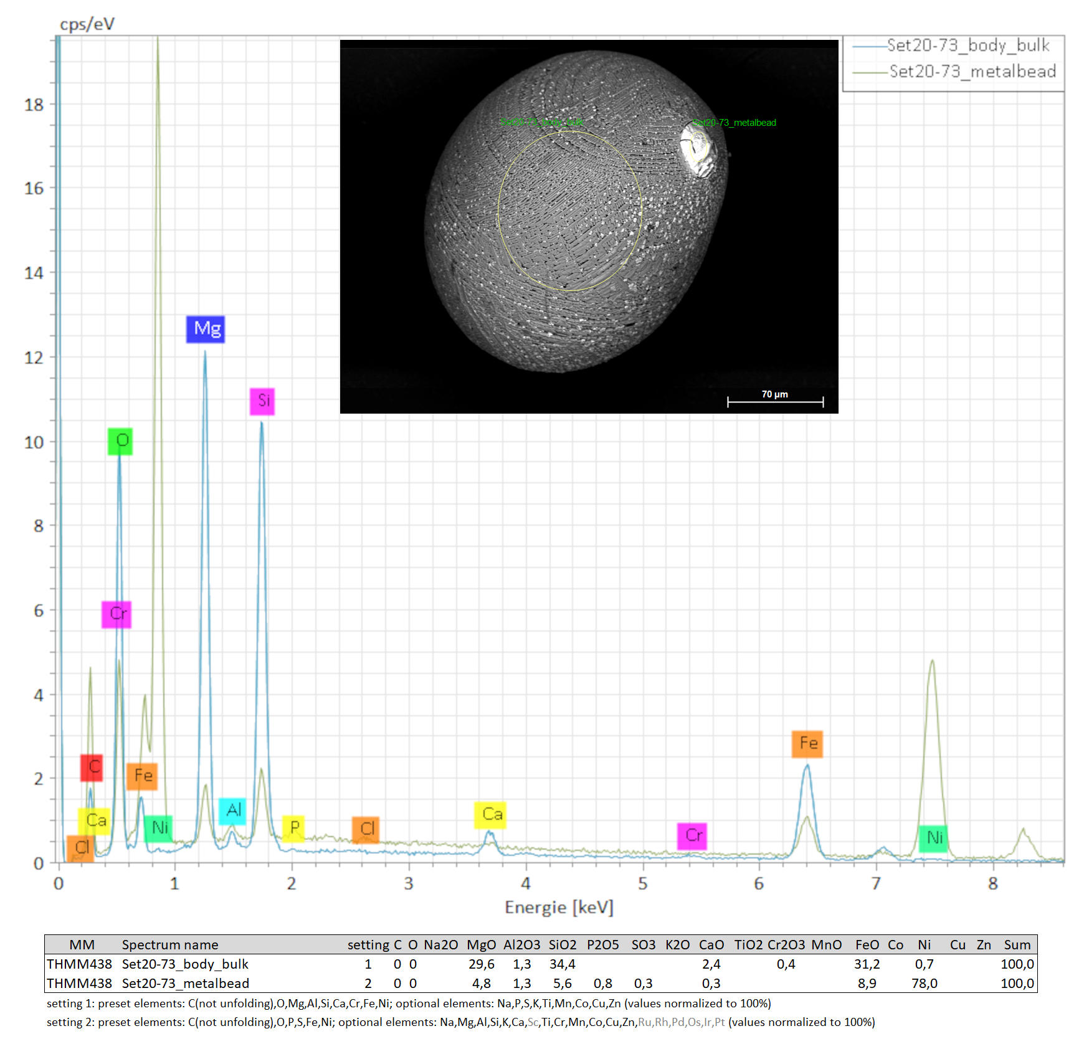The height and width of the screenshot is (1054, 1084).
Task: Select the Set20-73_metalbead legend entry
Action: click(x=972, y=72)
